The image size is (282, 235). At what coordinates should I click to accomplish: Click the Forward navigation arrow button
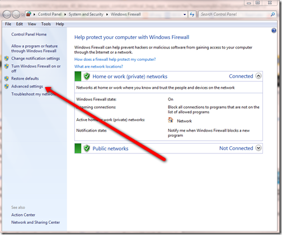tap(16, 15)
